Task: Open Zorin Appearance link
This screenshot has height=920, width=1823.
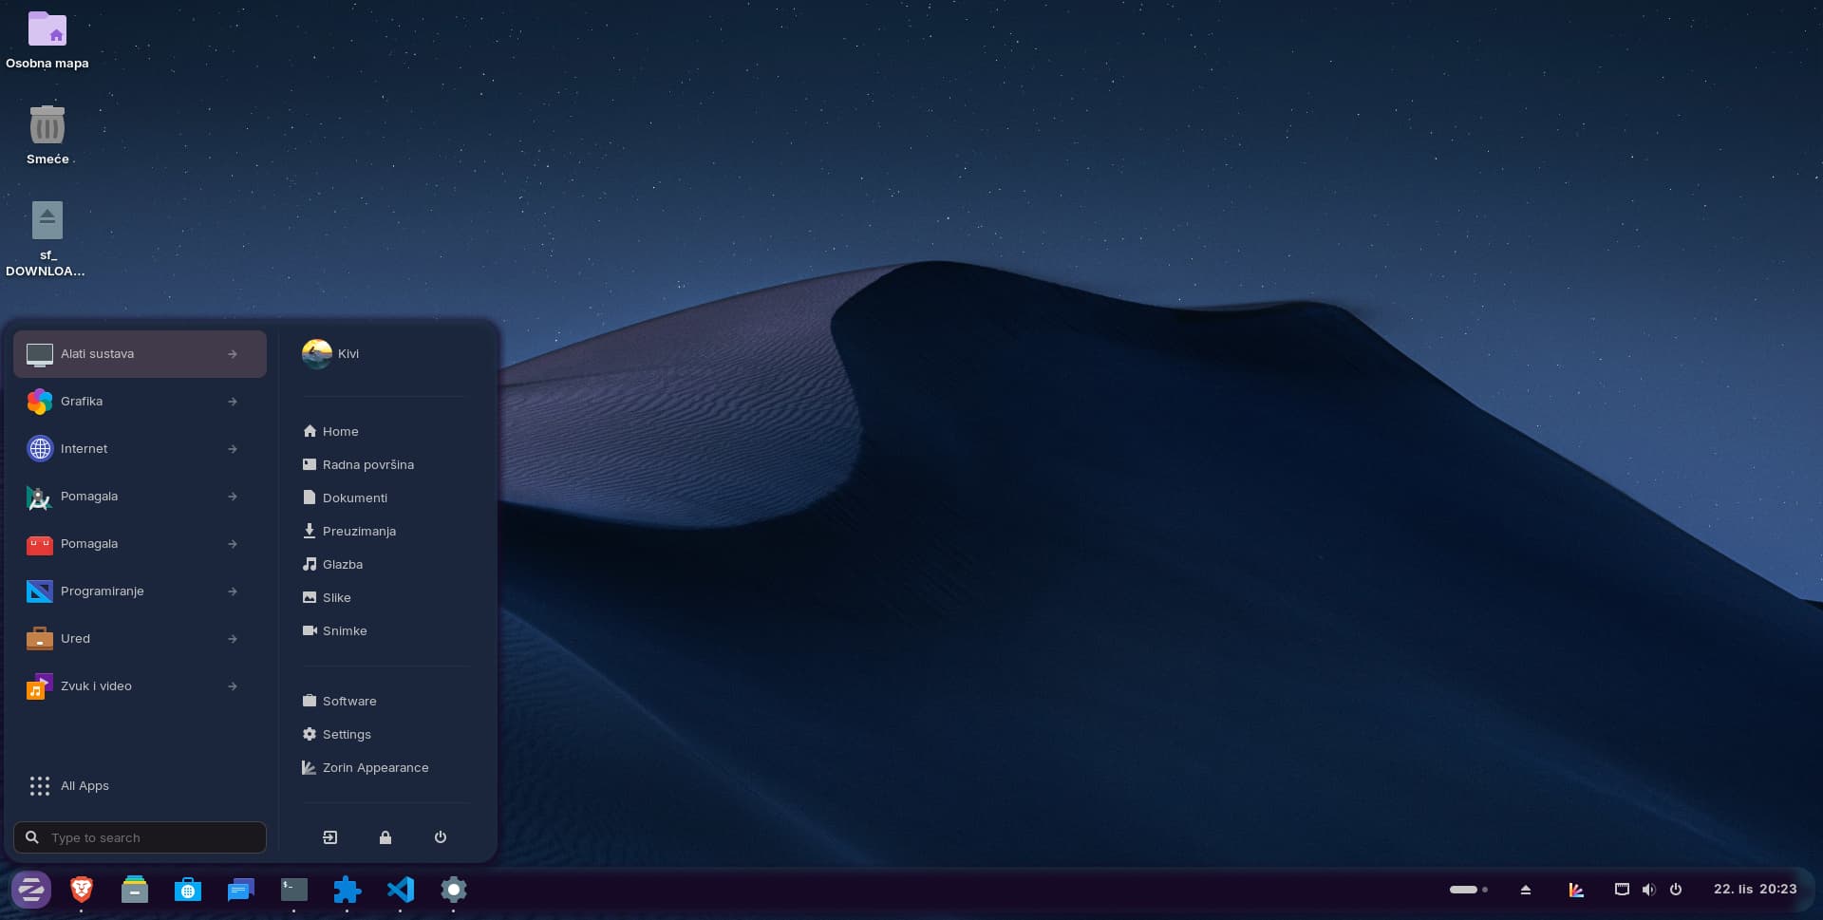Action: click(375, 768)
